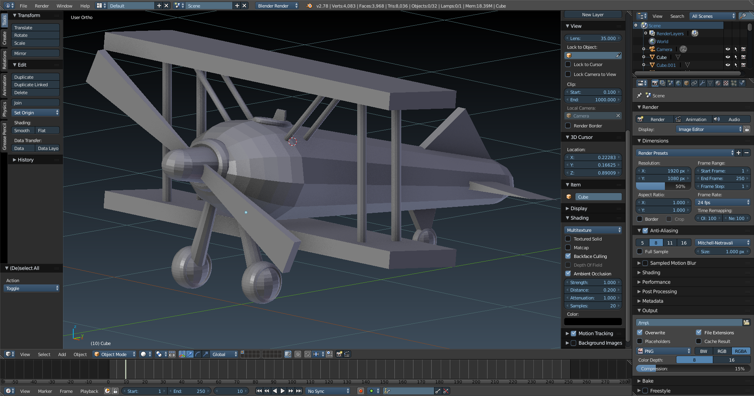
Task: Open the Material properties tab sphere icon
Action: (718, 83)
